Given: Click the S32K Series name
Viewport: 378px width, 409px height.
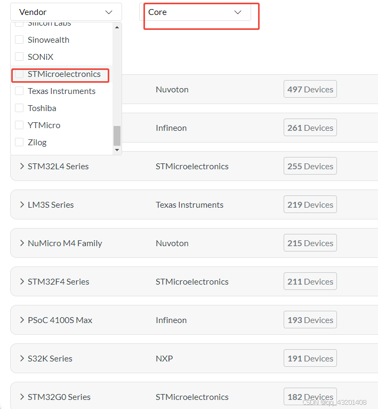Looking at the screenshot, I should [x=50, y=359].
